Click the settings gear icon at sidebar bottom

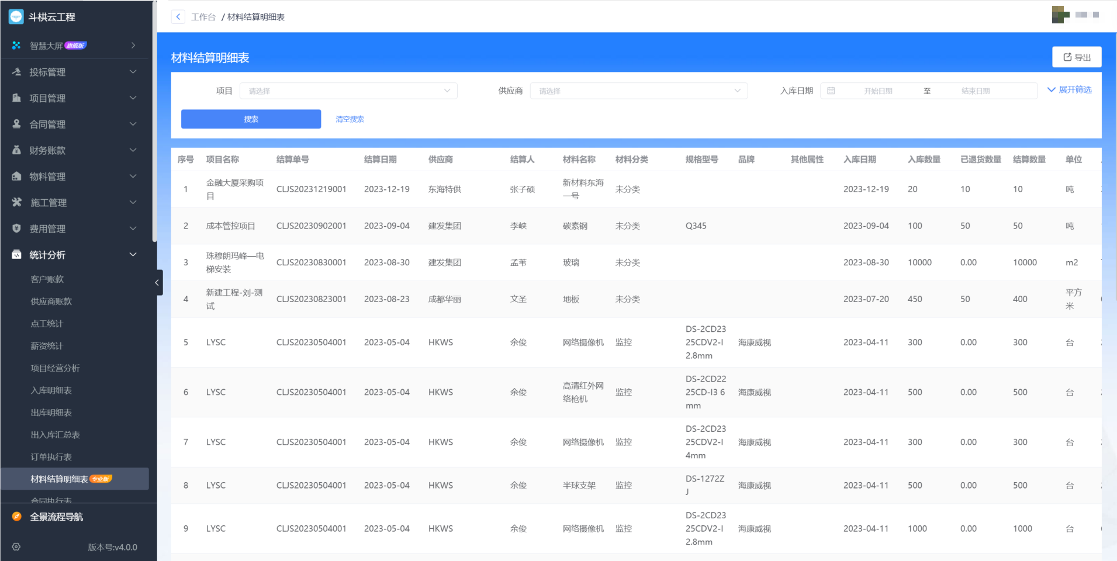pyautogui.click(x=16, y=547)
